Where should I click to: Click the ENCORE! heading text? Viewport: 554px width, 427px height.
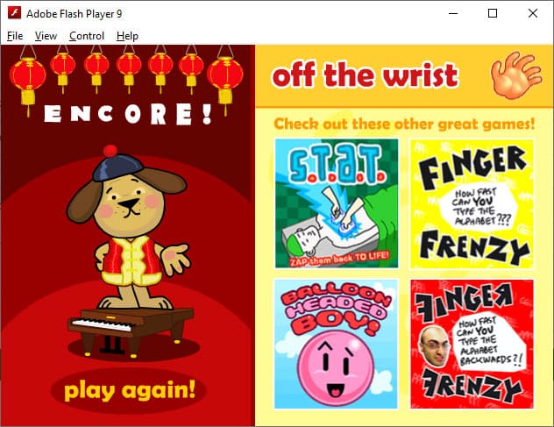[x=128, y=114]
